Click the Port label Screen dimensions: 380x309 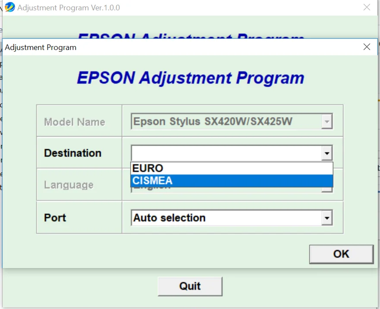pyautogui.click(x=55, y=218)
